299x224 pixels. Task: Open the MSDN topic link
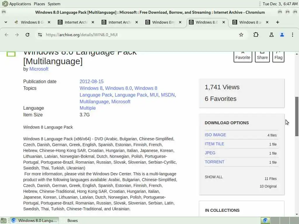pos(168,95)
